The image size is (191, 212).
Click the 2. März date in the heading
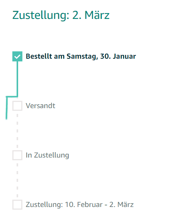[91, 15]
